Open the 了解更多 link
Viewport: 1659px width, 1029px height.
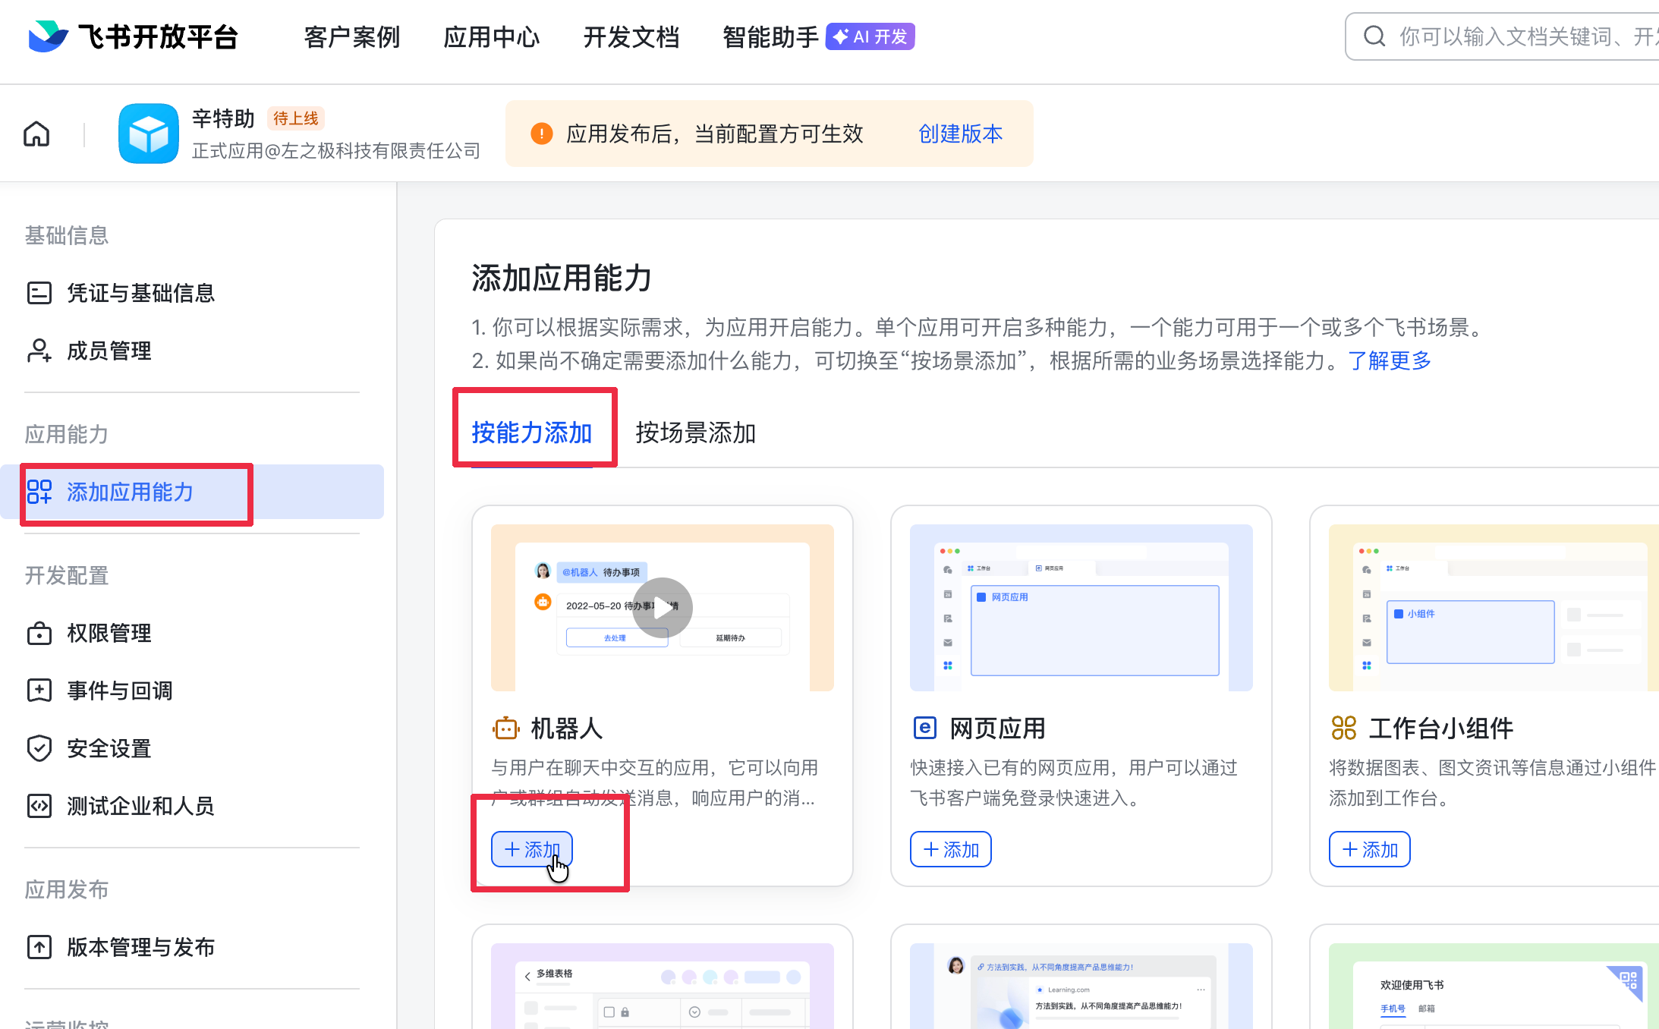[1389, 360]
